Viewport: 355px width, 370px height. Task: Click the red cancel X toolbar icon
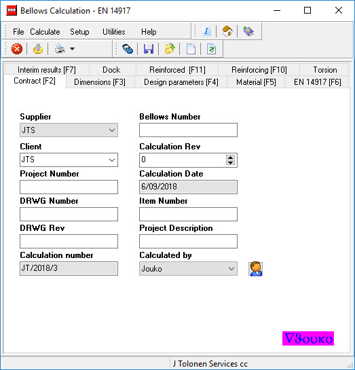tap(17, 49)
